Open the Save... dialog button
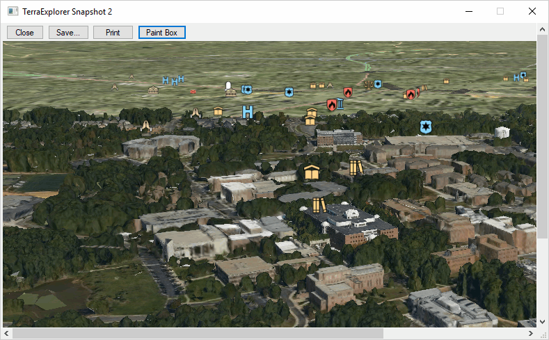The image size is (549, 340). (68, 33)
